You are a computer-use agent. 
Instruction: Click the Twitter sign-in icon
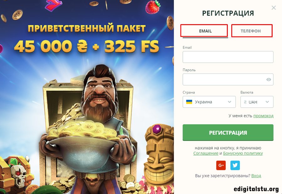pyautogui.click(x=235, y=165)
